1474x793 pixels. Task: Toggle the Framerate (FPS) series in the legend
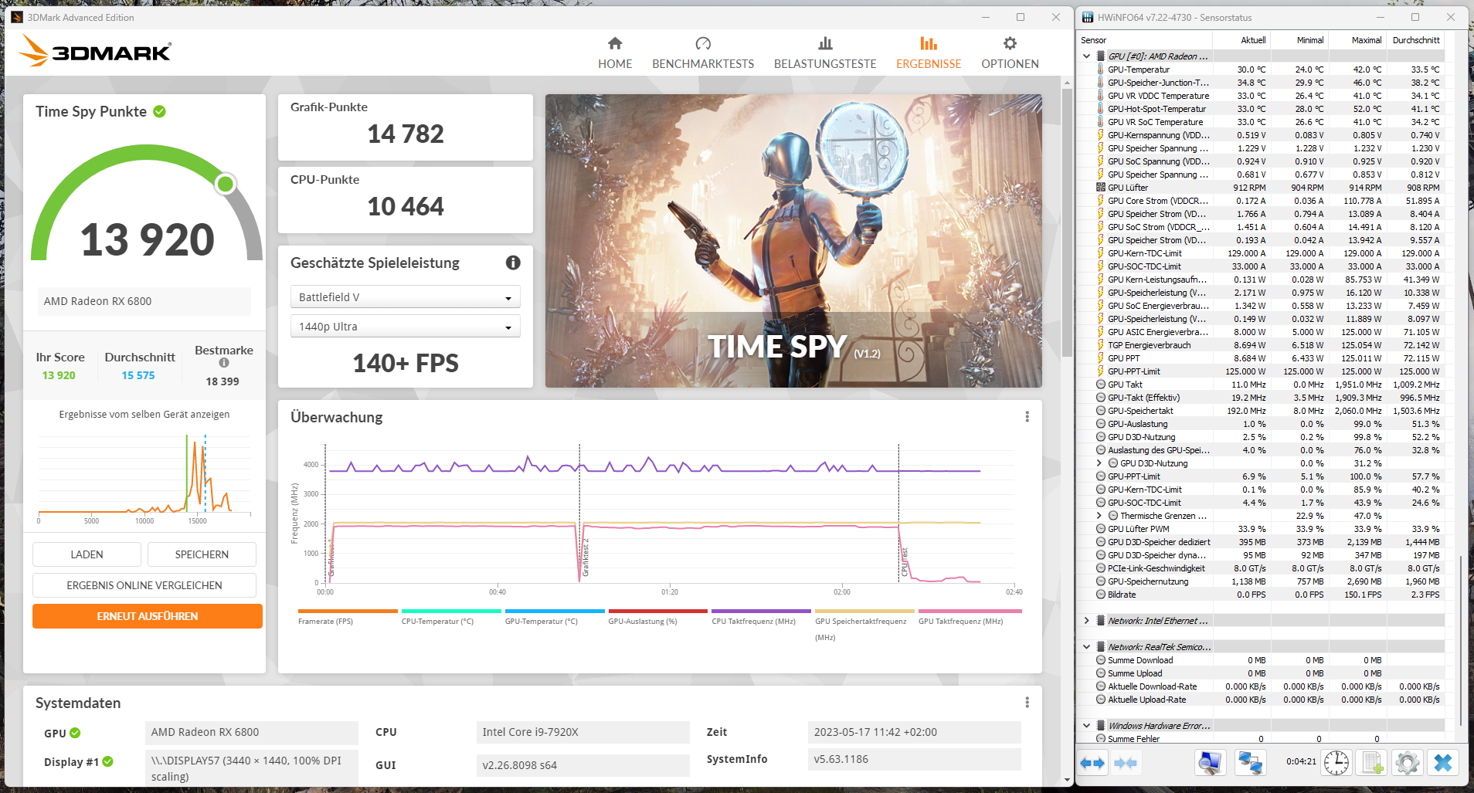[x=348, y=616]
